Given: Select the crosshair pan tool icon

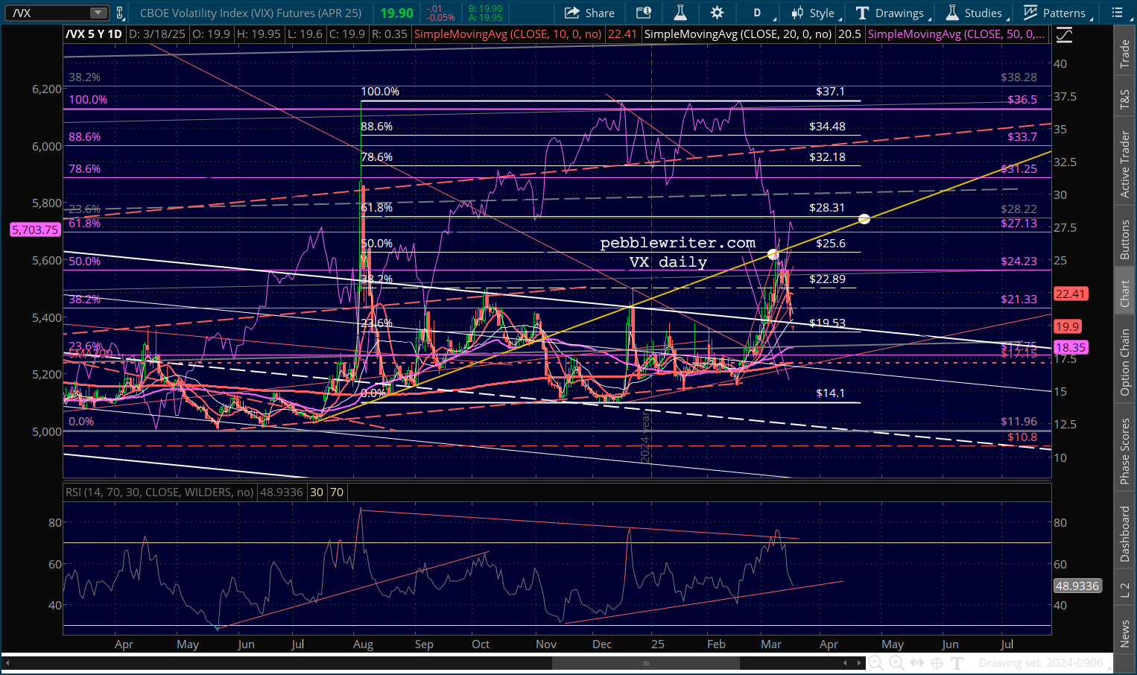Looking at the screenshot, I should click(937, 663).
